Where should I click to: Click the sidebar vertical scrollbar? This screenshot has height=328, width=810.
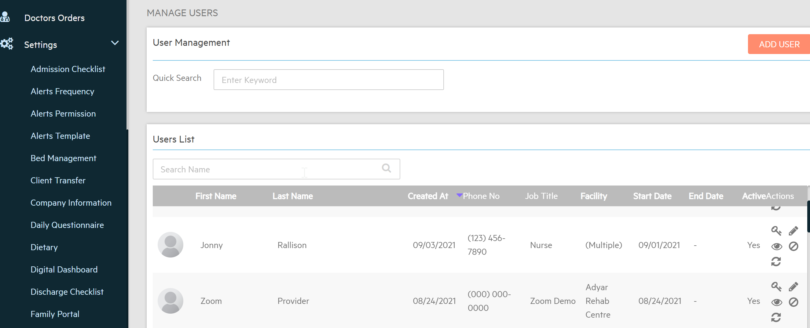127,220
